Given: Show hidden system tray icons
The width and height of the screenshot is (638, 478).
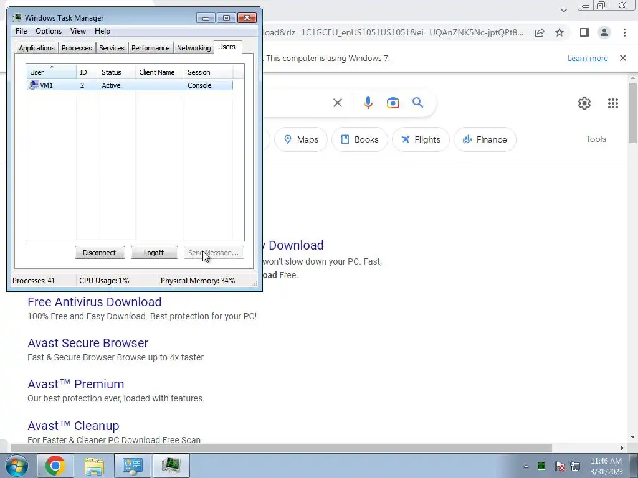Looking at the screenshot, I should (526, 466).
